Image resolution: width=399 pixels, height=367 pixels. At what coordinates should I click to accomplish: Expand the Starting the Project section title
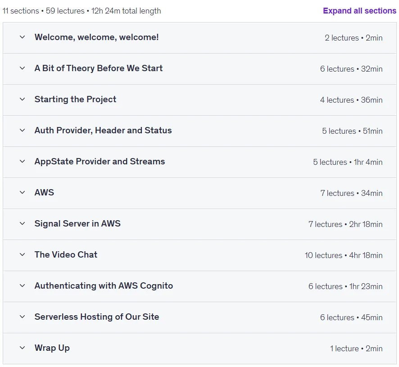pyautogui.click(x=75, y=99)
